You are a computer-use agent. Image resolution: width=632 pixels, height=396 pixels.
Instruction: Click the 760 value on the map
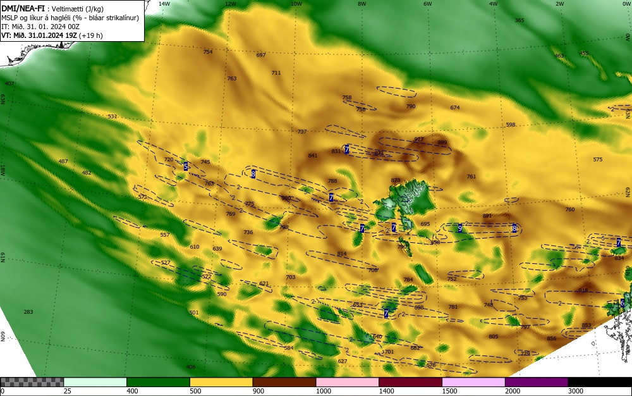coord(570,209)
